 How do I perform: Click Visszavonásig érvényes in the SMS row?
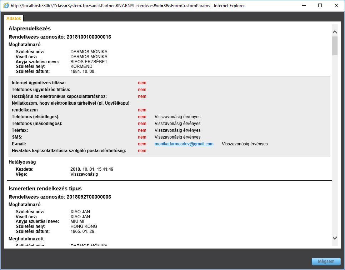[x=177, y=137]
